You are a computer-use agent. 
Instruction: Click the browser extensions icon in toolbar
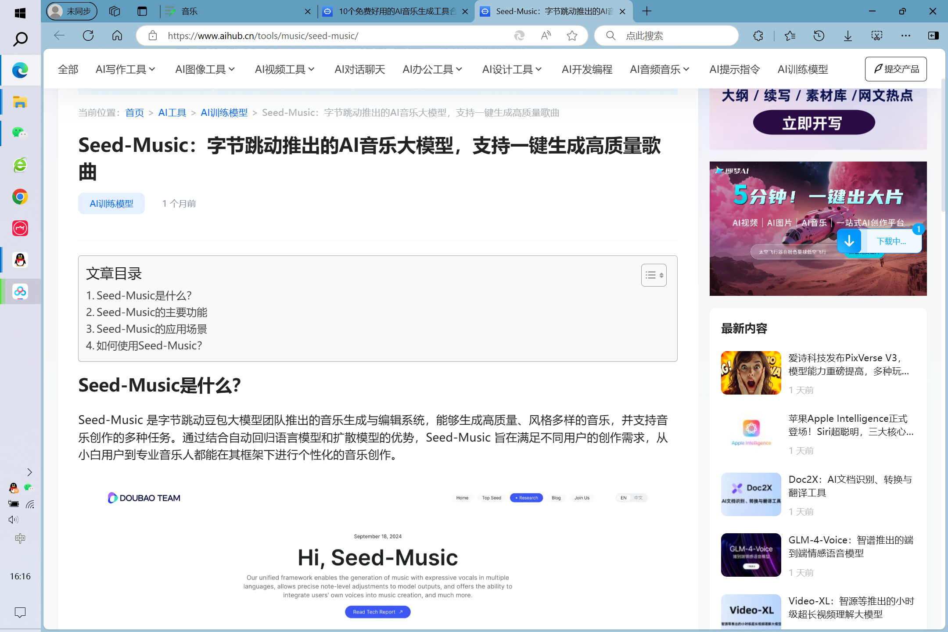tap(758, 35)
